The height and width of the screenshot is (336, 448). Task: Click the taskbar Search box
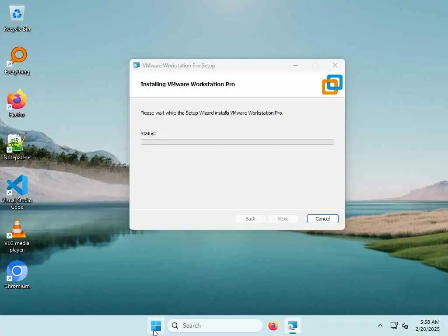(x=215, y=325)
